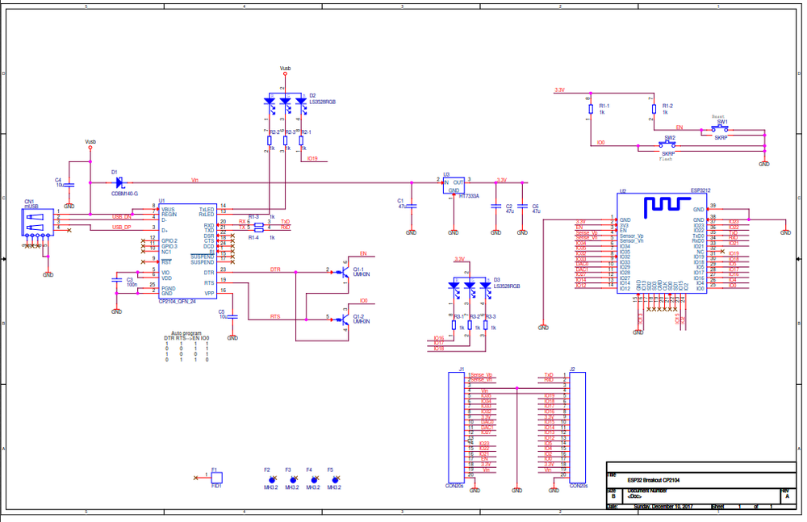Click the SW2 Flash switch symbol

(669, 145)
